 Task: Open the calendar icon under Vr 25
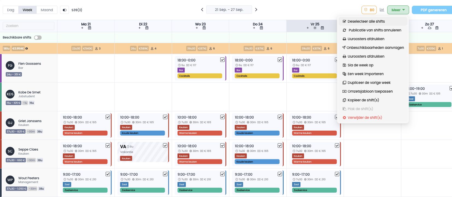tap(322, 28)
